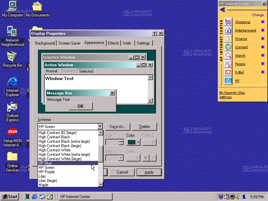Open the Color dropdown next to the swatch
Image resolution: width=268 pixels, height=201 pixels.
tap(138, 142)
